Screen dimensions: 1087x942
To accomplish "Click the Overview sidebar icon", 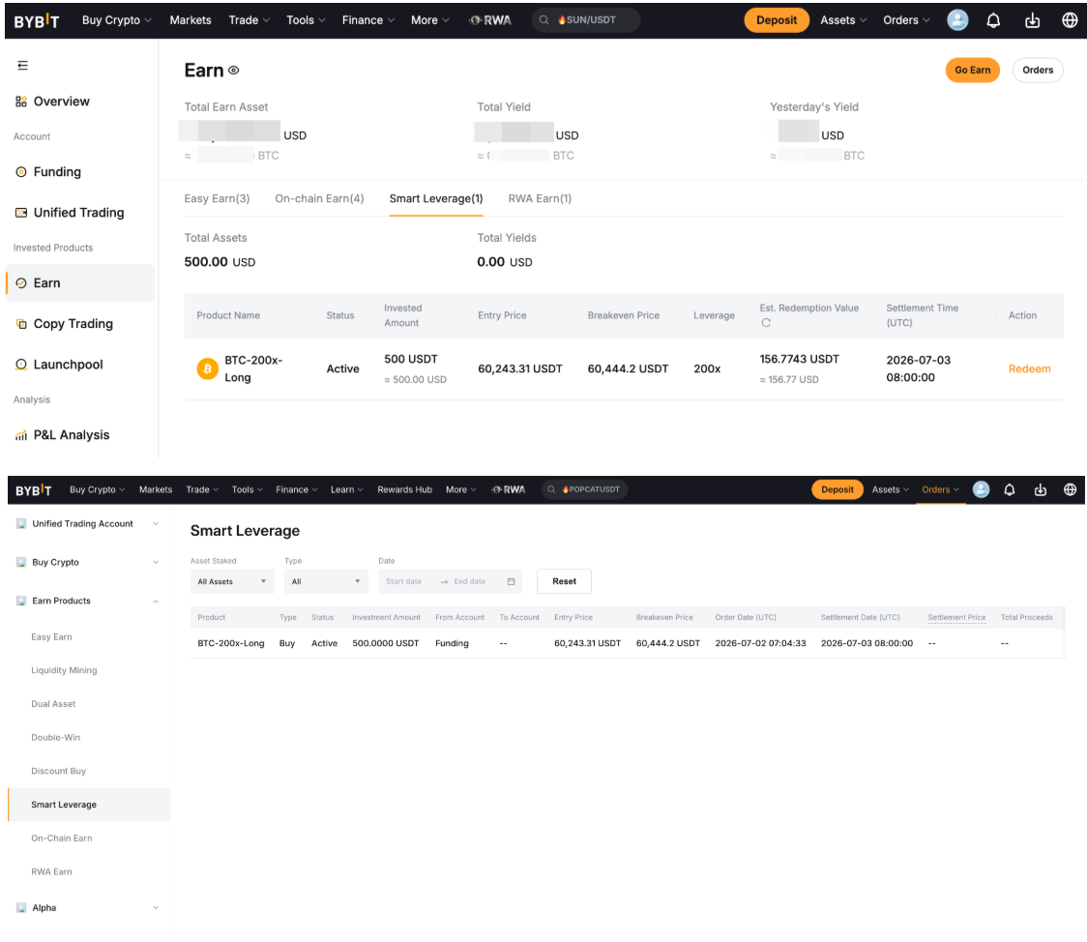I will pyautogui.click(x=21, y=102).
